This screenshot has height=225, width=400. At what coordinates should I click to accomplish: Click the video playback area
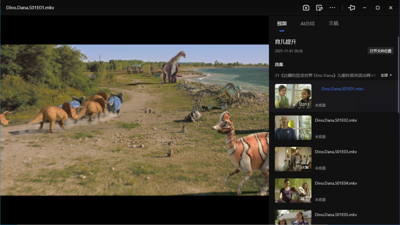(134, 120)
